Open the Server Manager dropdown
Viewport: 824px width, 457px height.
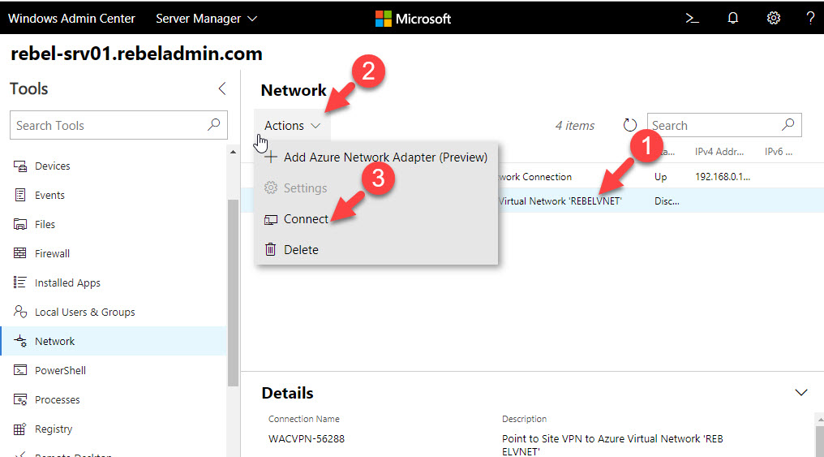(x=206, y=18)
